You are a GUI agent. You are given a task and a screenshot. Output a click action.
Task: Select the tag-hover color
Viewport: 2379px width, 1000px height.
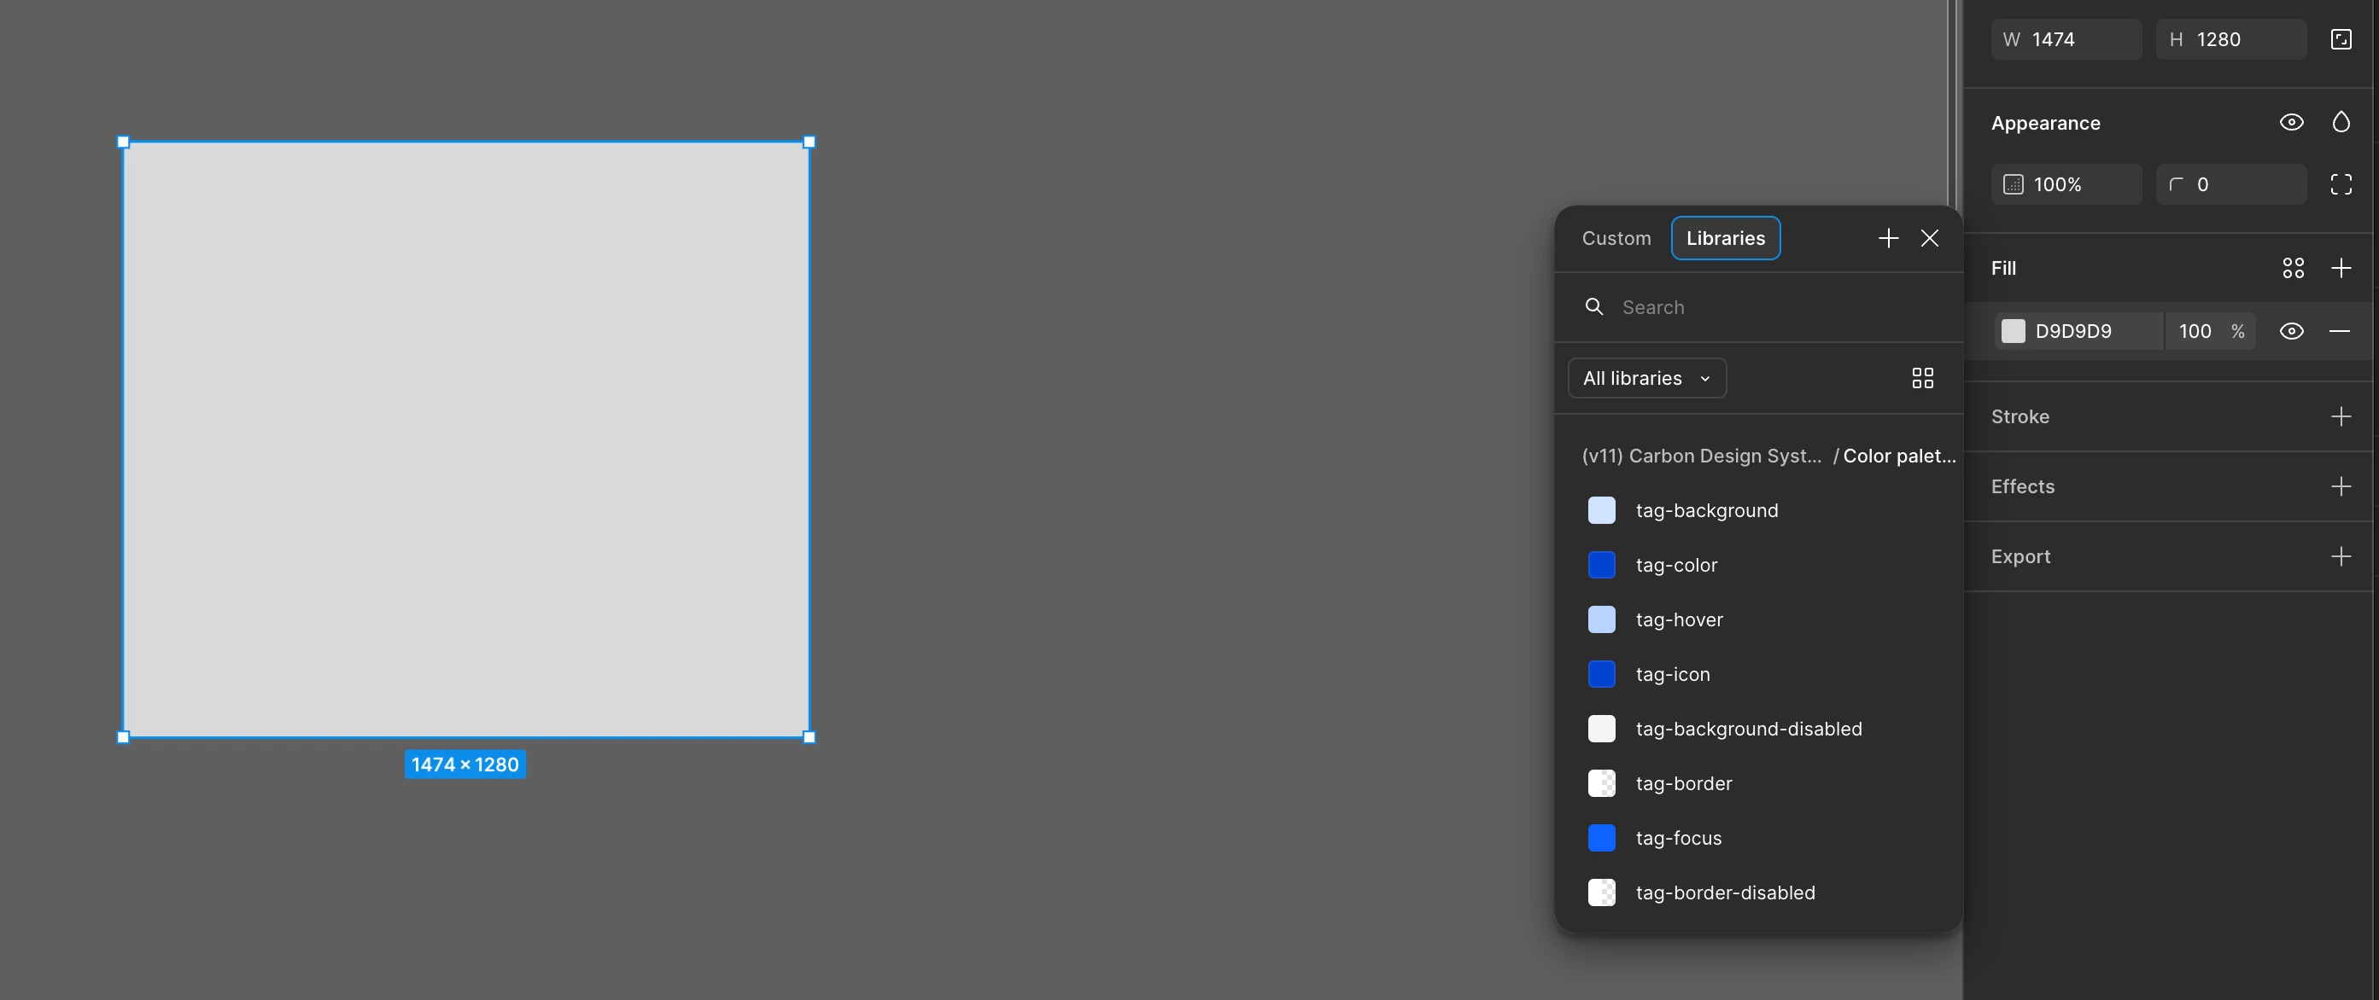1758,620
